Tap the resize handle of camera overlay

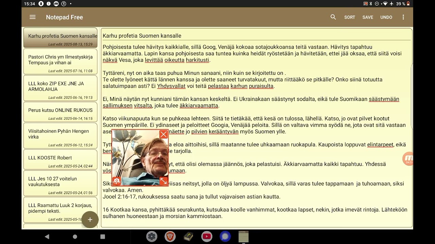pyautogui.click(x=163, y=181)
